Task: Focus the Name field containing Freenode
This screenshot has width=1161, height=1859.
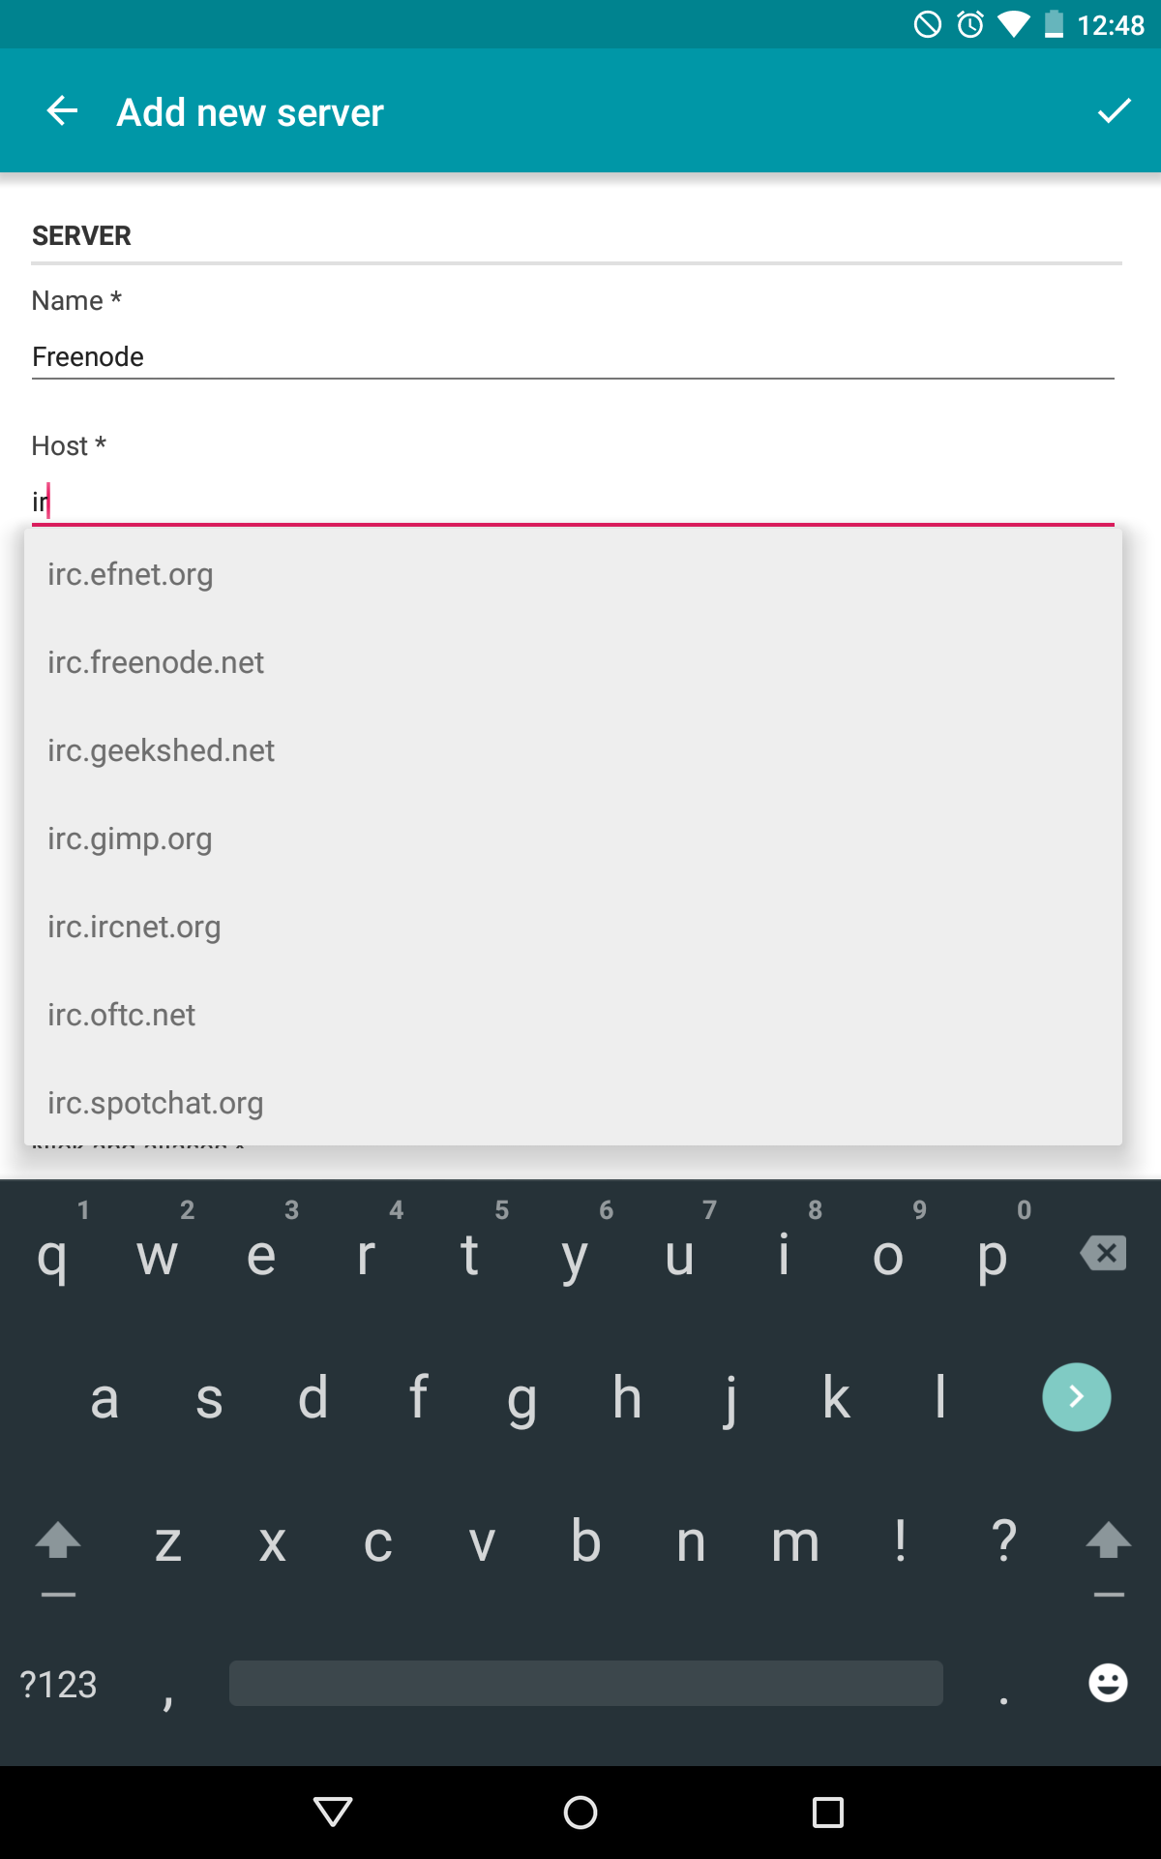Action: (x=573, y=356)
